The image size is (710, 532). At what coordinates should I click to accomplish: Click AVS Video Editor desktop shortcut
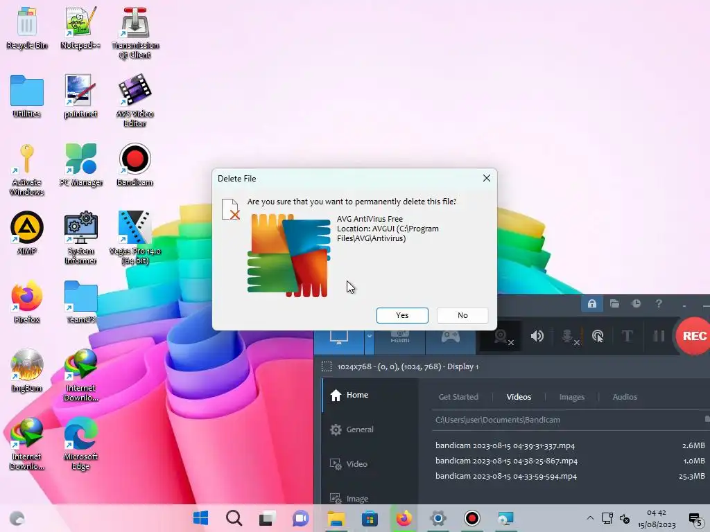click(x=135, y=100)
